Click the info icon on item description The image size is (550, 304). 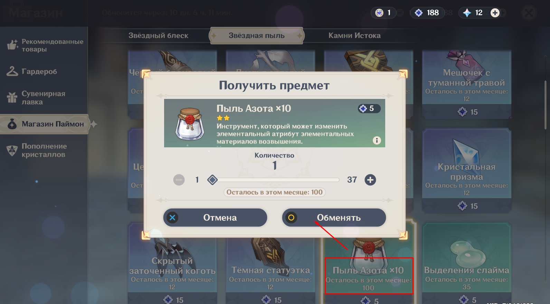(377, 140)
